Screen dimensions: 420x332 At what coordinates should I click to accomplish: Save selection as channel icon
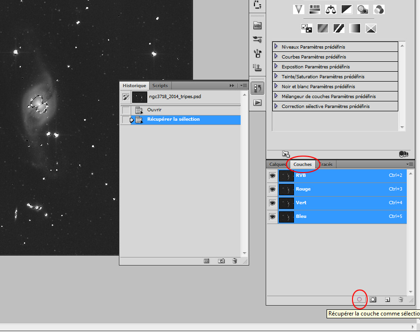tap(373, 299)
